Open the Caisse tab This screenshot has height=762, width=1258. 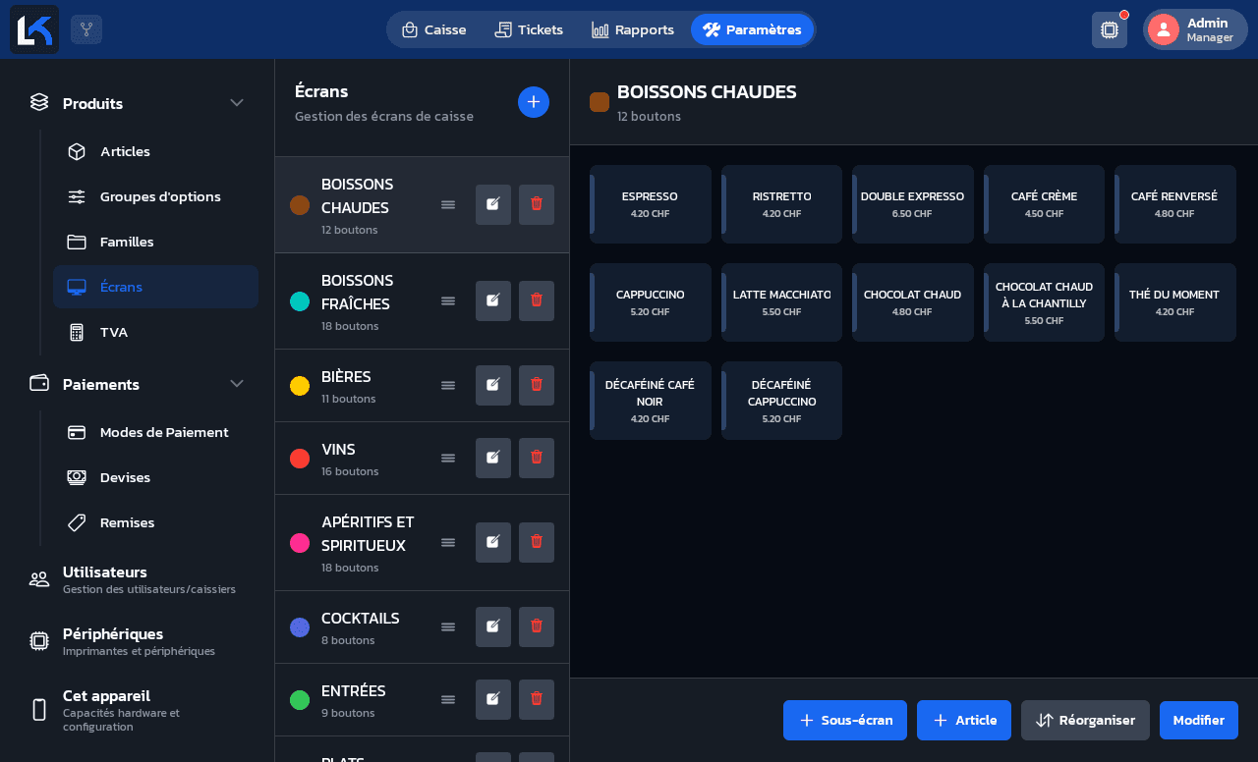coord(433,29)
